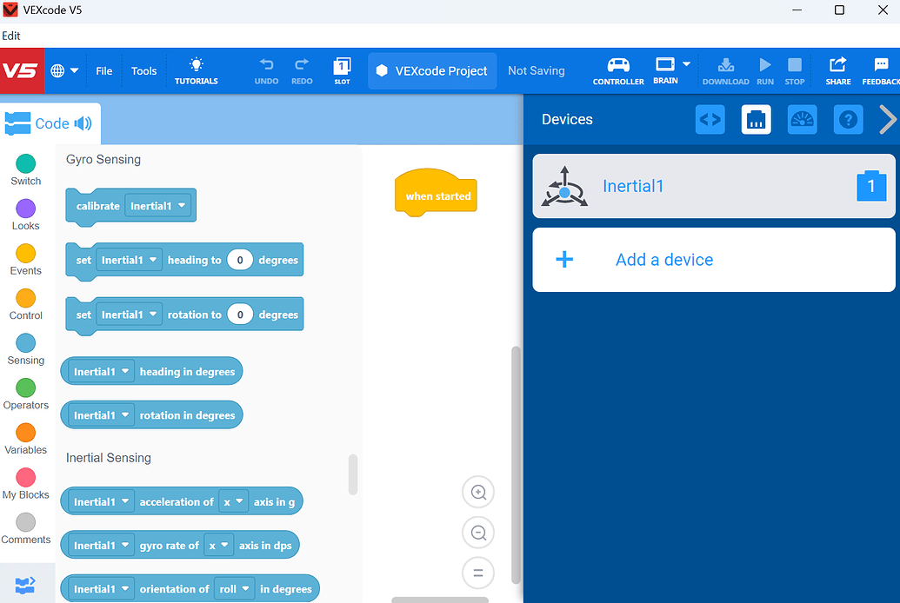Collapse the Devices panel with right chevron
This screenshot has width=900, height=603.
[887, 119]
